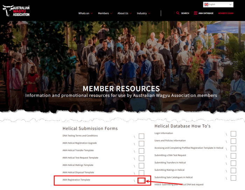Click the banner subtitle about promotional resources
This screenshot has width=245, height=190.
click(x=121, y=96)
